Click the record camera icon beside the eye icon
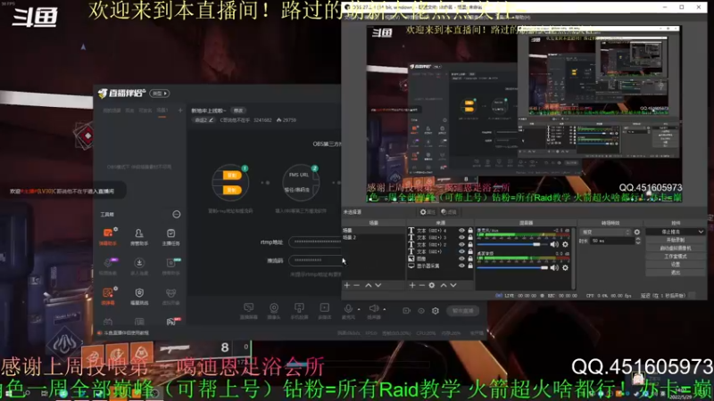The width and height of the screenshot is (714, 401). tap(406, 311)
